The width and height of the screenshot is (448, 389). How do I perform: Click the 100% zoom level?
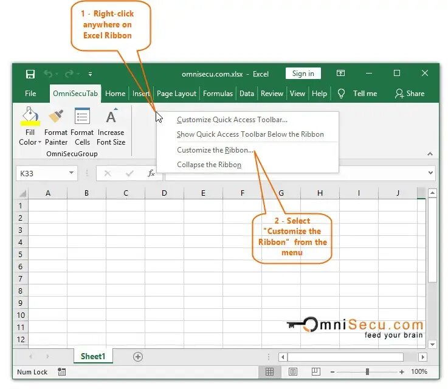[x=419, y=371]
